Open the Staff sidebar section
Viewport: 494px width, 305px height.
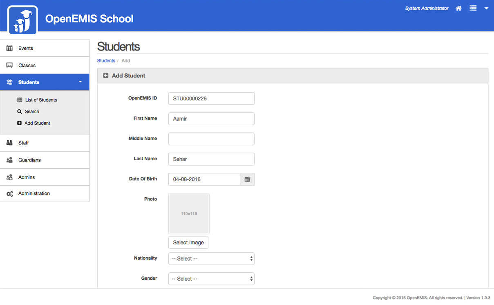23,143
